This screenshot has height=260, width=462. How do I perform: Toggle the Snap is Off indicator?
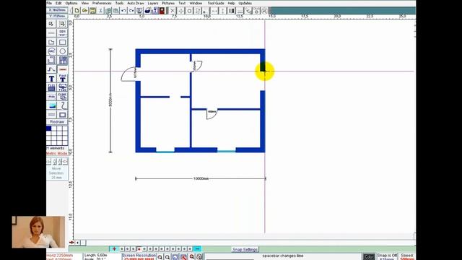[x=387, y=257]
